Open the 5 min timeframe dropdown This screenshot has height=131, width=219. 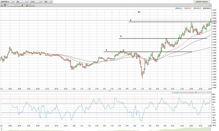click(36, 1)
